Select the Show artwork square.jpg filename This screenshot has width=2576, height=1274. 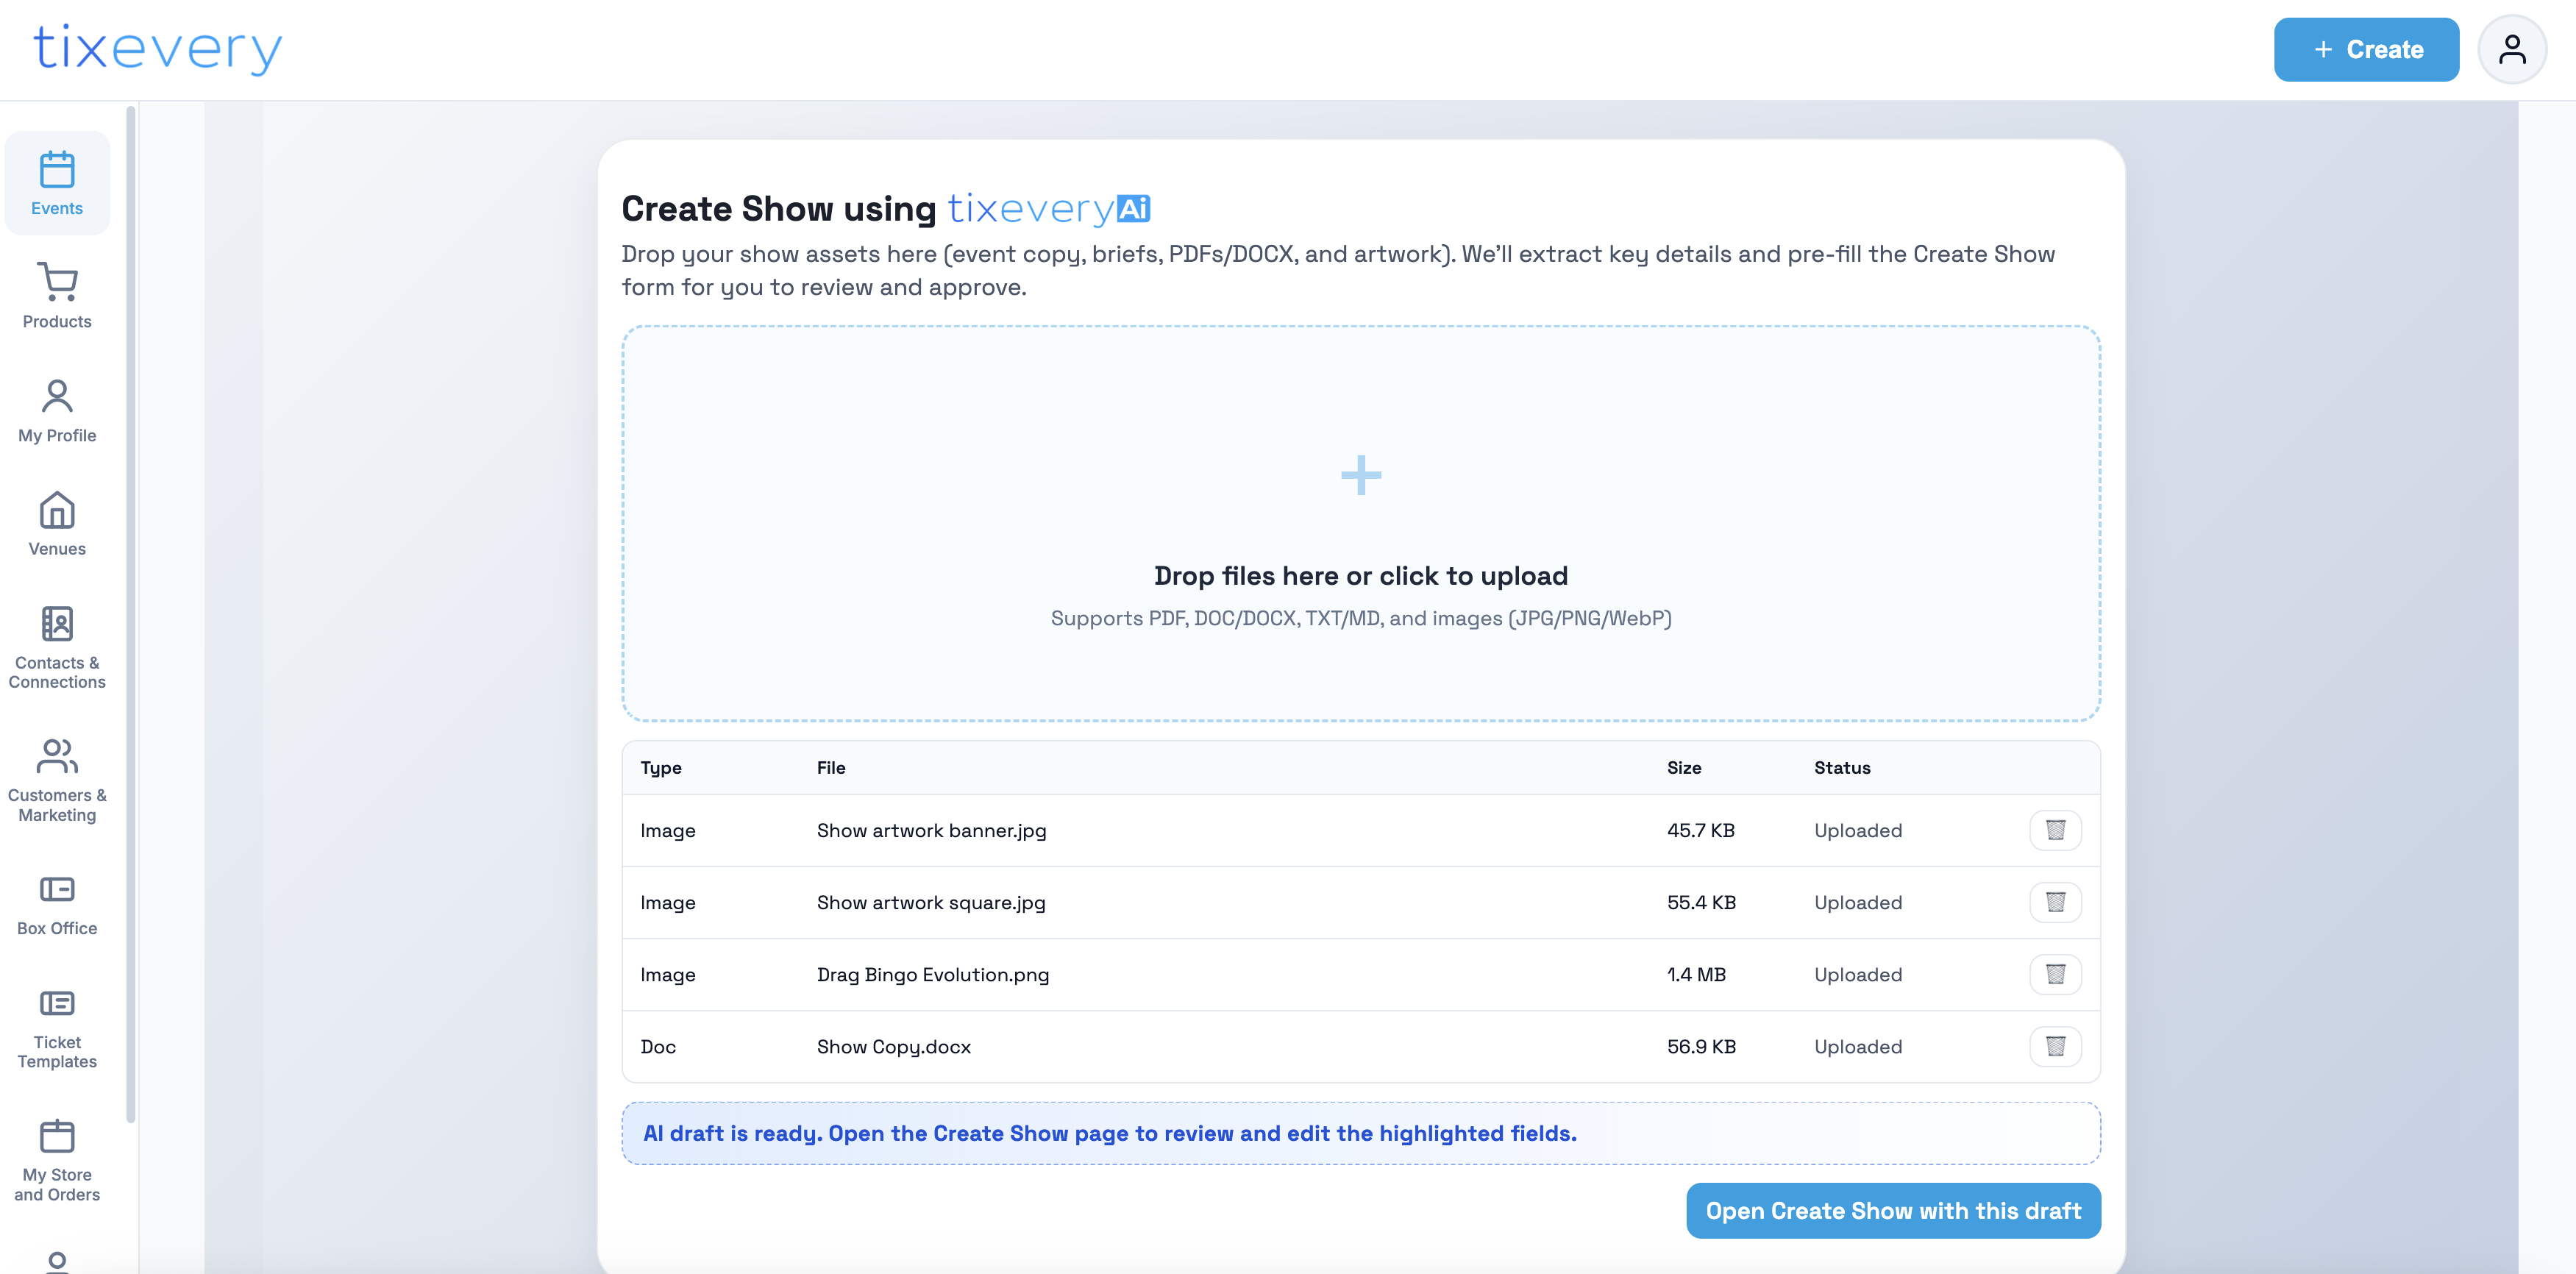[931, 902]
